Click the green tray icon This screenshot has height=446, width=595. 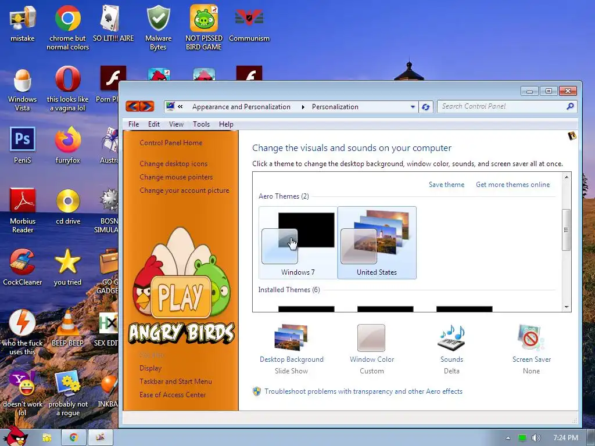(522, 438)
